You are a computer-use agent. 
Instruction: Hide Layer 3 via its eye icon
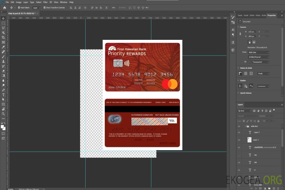(239, 140)
